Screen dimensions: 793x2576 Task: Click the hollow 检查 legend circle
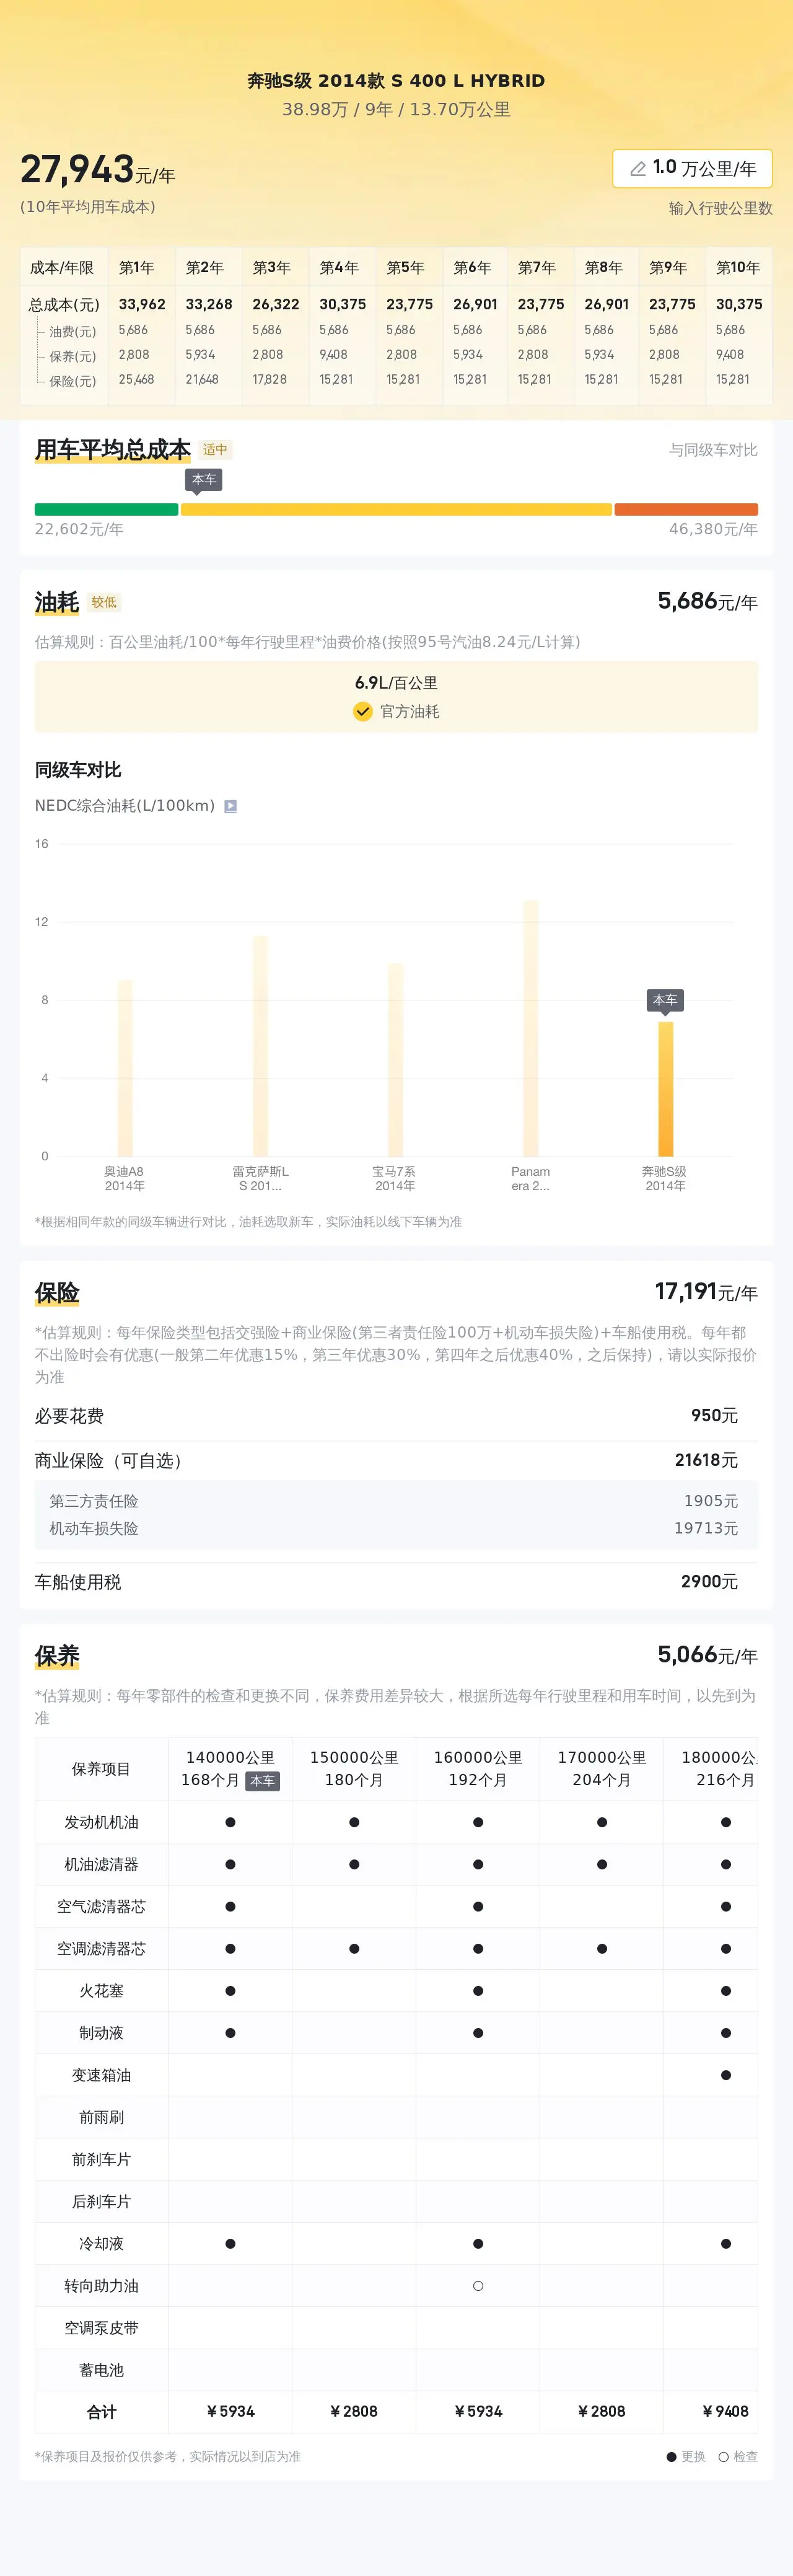(723, 2457)
